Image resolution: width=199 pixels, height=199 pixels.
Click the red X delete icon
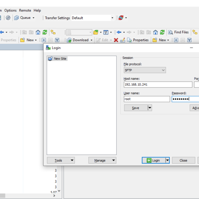tap(116, 40)
